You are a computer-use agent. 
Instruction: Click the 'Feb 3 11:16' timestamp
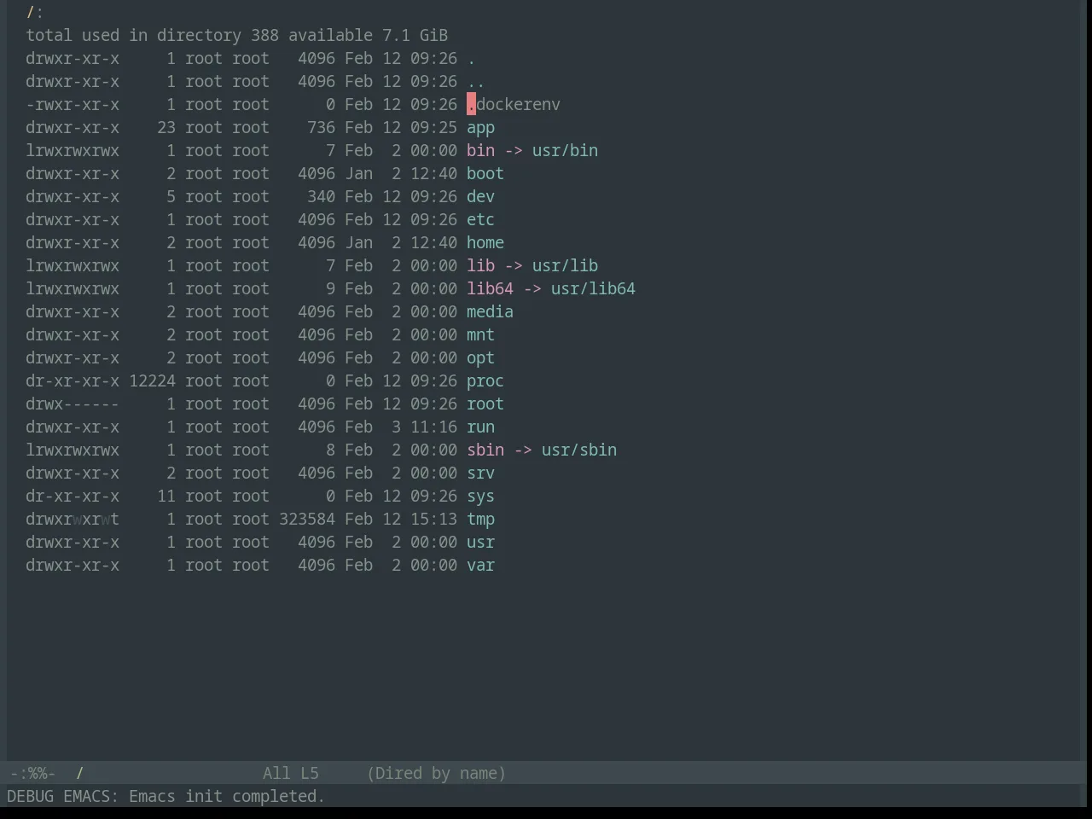click(401, 427)
